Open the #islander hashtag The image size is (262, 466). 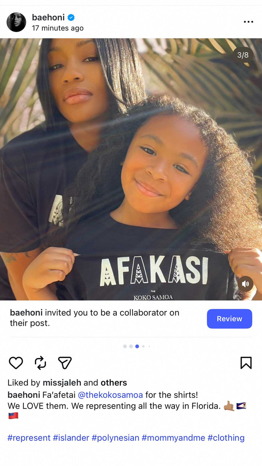click(71, 438)
